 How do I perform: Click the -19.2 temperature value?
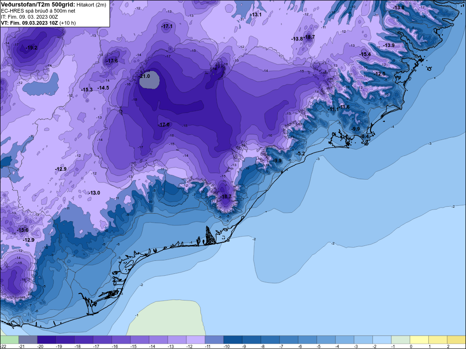pyautogui.click(x=31, y=48)
